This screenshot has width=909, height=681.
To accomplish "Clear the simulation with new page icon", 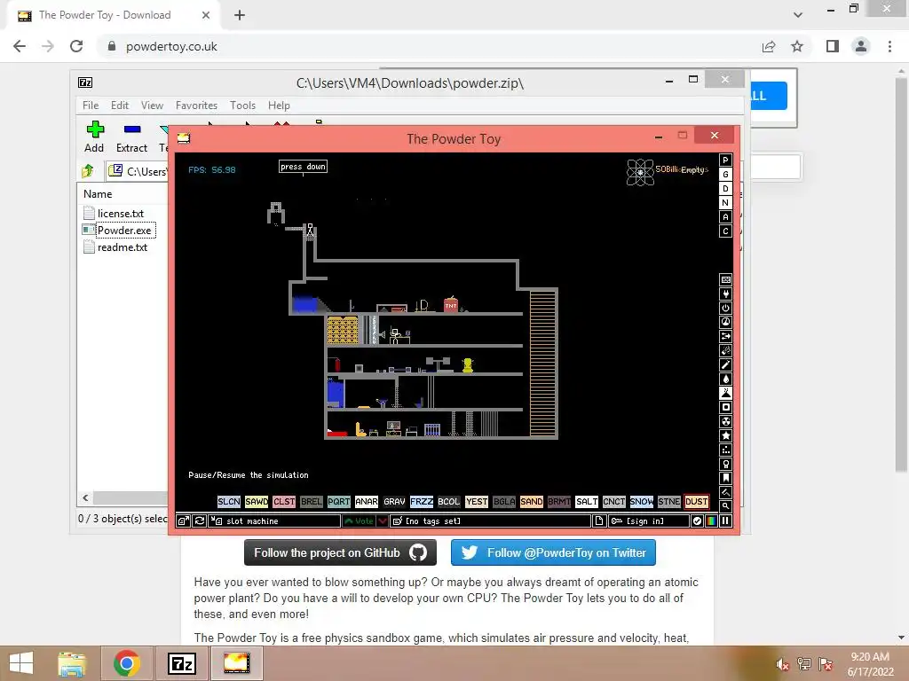I will (599, 521).
